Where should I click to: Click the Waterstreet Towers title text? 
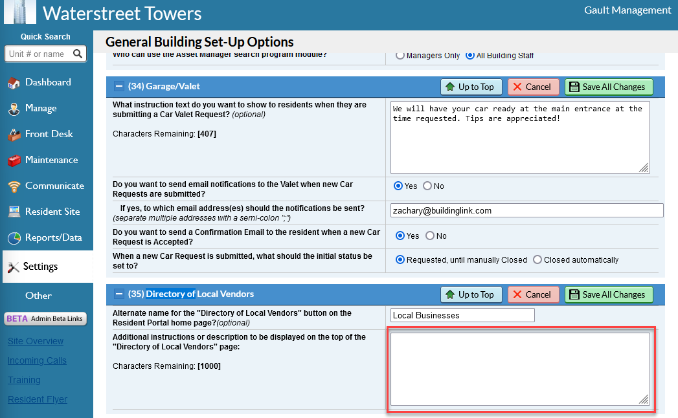pyautogui.click(x=122, y=14)
